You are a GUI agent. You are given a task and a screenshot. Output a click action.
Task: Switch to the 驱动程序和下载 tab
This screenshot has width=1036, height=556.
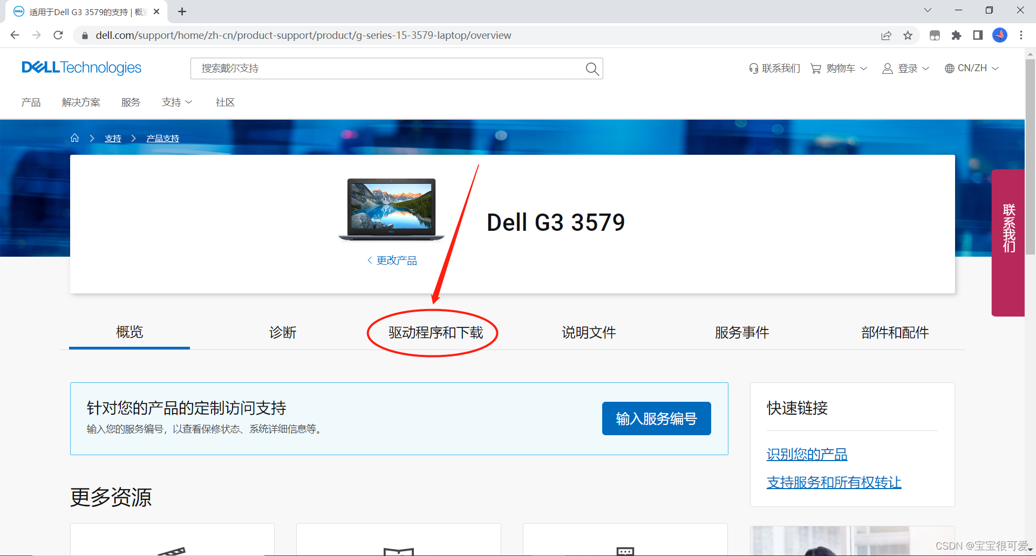(x=435, y=332)
